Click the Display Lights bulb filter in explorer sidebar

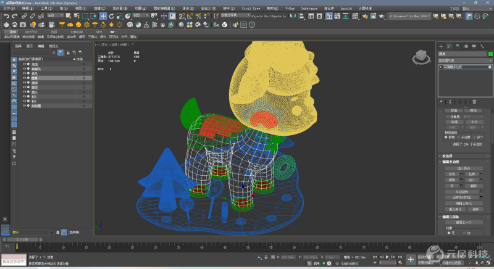coord(14,72)
